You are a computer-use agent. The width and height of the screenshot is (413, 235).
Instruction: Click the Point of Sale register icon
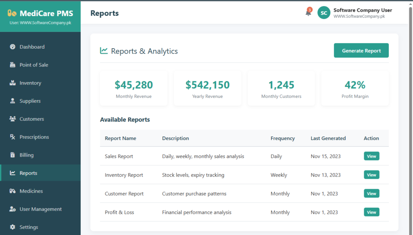point(13,65)
